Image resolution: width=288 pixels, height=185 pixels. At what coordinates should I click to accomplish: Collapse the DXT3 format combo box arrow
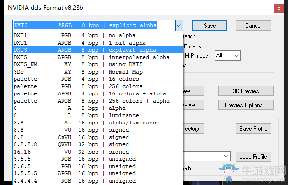179,25
